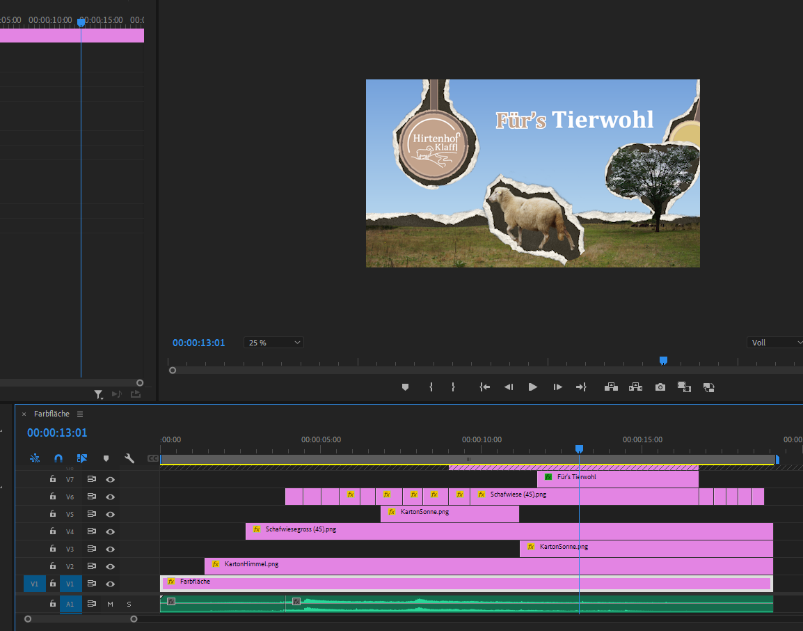This screenshot has height=631, width=803.
Task: Click the Go to Out point icon
Action: pos(581,387)
